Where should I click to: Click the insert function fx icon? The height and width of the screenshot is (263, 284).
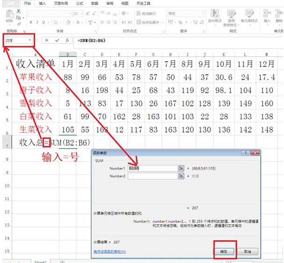pyautogui.click(x=67, y=40)
